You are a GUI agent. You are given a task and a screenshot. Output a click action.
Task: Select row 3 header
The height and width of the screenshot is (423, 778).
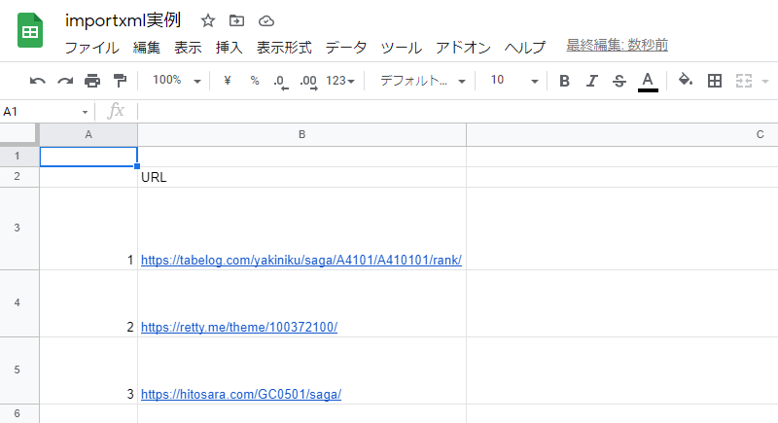pyautogui.click(x=18, y=229)
